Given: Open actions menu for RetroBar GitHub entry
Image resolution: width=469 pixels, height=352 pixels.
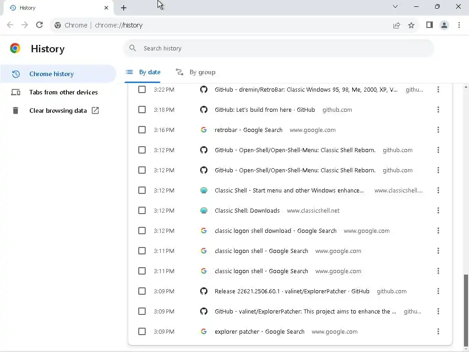Looking at the screenshot, I should click(x=438, y=89).
